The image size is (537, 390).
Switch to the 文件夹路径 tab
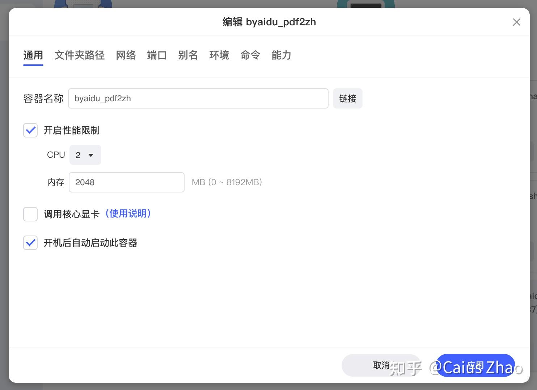80,55
